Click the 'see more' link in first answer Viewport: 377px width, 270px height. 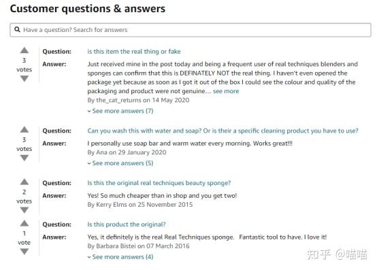(226, 91)
